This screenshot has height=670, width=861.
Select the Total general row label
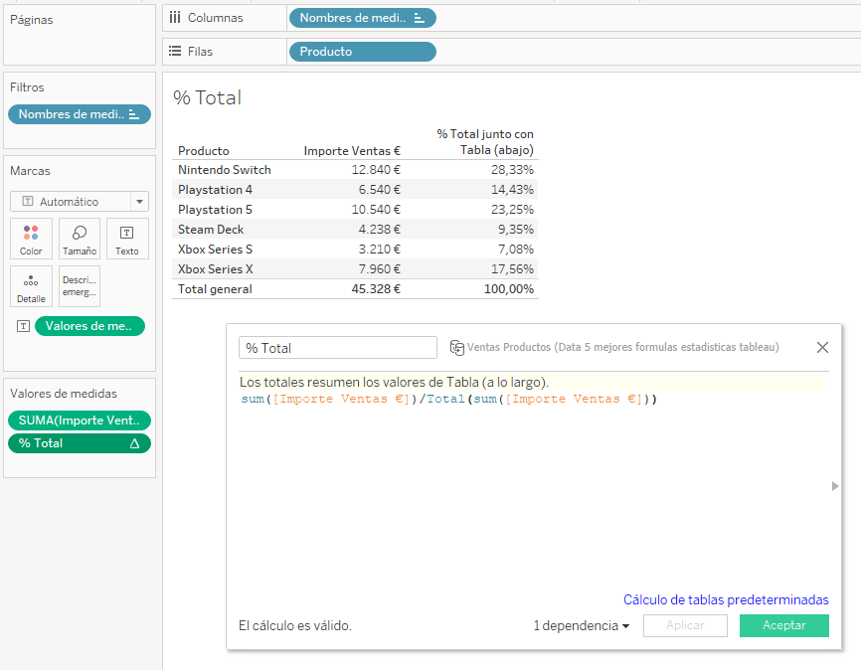point(215,289)
